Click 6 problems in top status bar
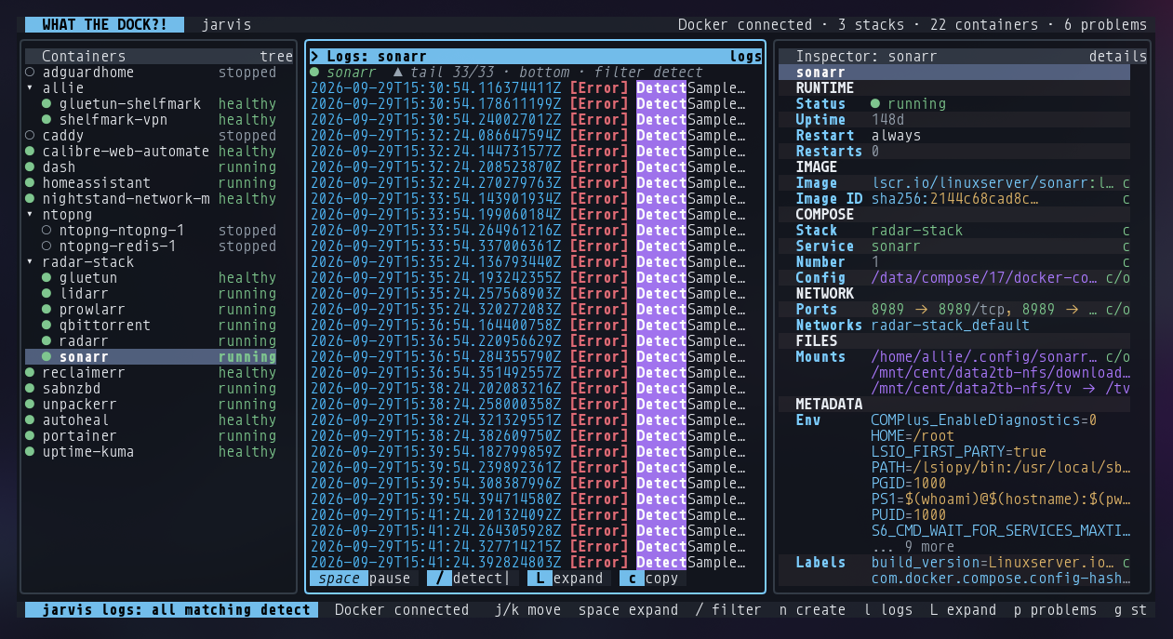 tap(1106, 25)
